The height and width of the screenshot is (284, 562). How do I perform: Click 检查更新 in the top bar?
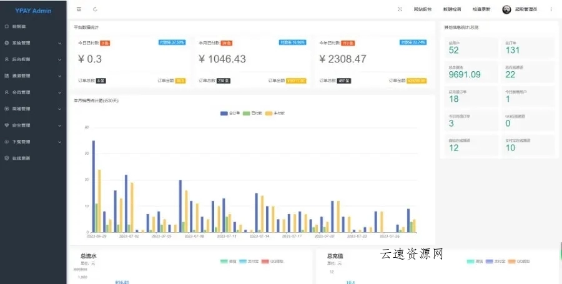(x=481, y=9)
